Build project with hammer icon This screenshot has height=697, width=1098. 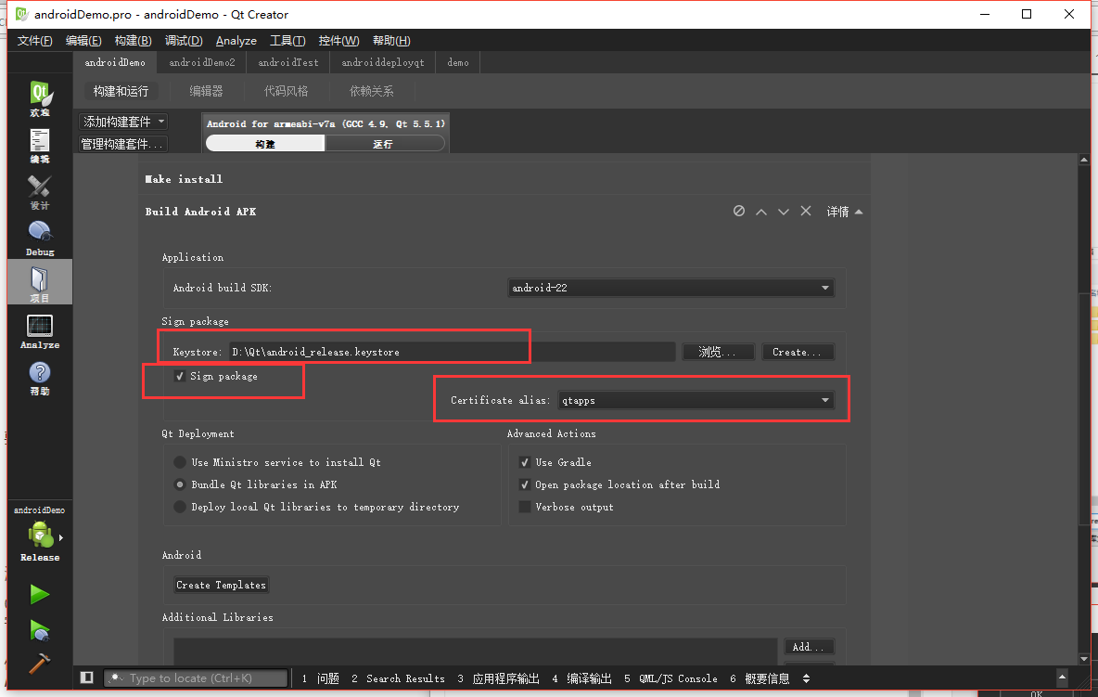point(39,663)
